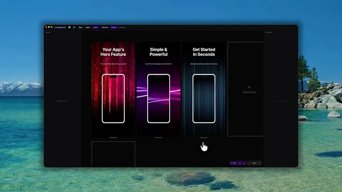Click Save As in the toolbar
The image size is (342, 192).
tap(105, 27)
